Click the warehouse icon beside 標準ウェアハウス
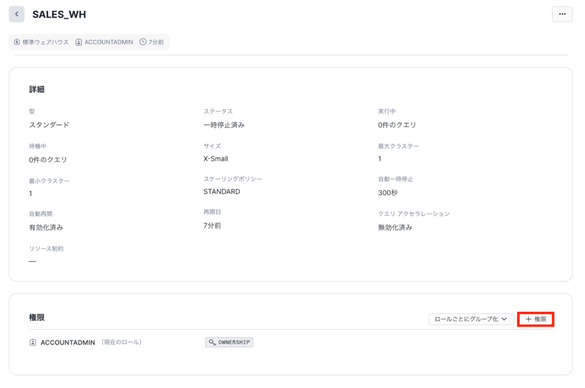 tap(17, 42)
